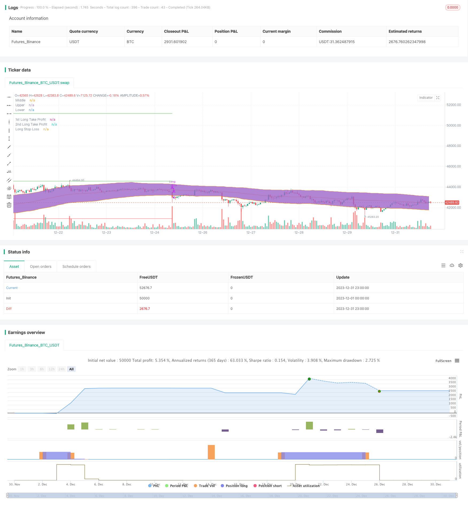Viewport: 468px width, 506px height.
Task: Click the cloud download icon in Status info
Action: [452, 265]
